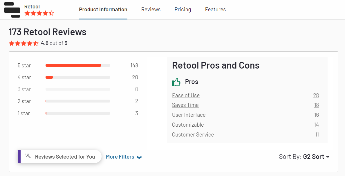Open the Pricing tab
This screenshot has height=176, width=345.
click(x=183, y=10)
